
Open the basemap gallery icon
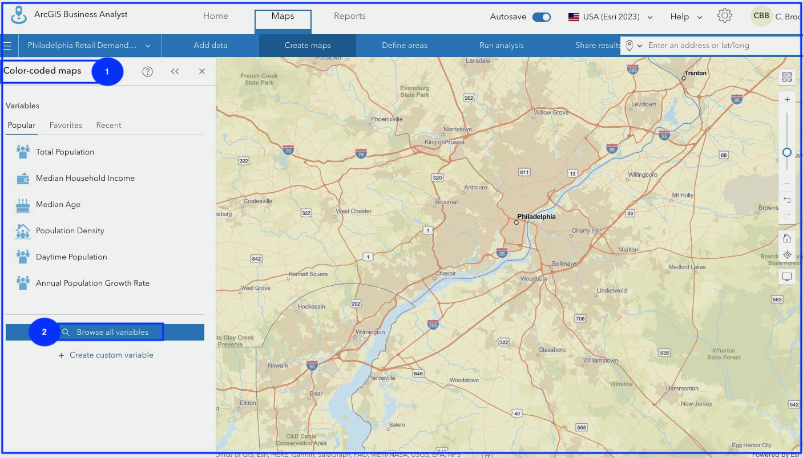pos(786,76)
